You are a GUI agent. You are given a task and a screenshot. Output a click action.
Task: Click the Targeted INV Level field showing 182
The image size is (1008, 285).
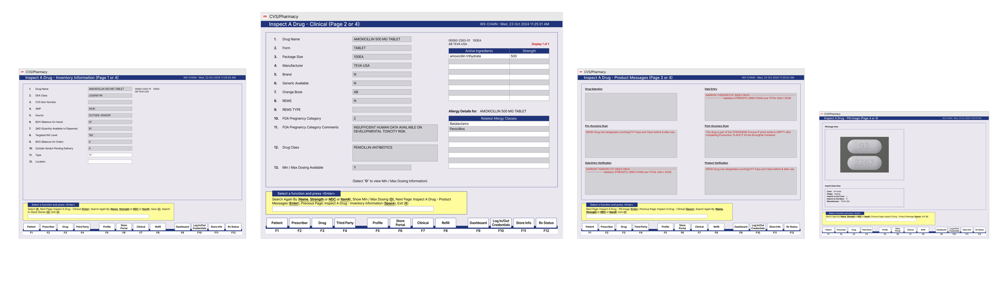click(110, 135)
